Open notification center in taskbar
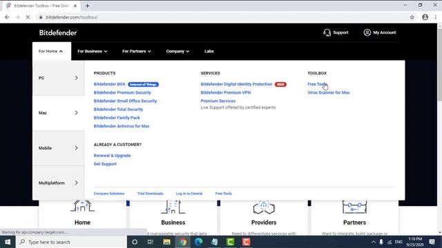 (x=432, y=242)
